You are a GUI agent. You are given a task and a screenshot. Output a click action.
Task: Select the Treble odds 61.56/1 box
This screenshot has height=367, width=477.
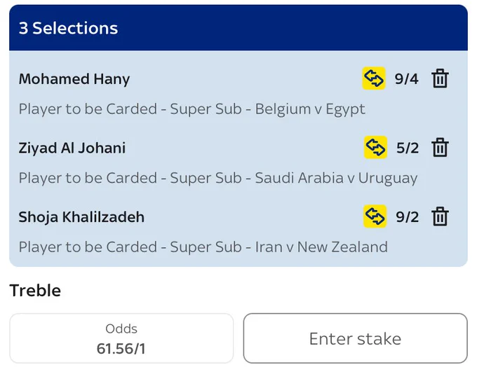121,338
